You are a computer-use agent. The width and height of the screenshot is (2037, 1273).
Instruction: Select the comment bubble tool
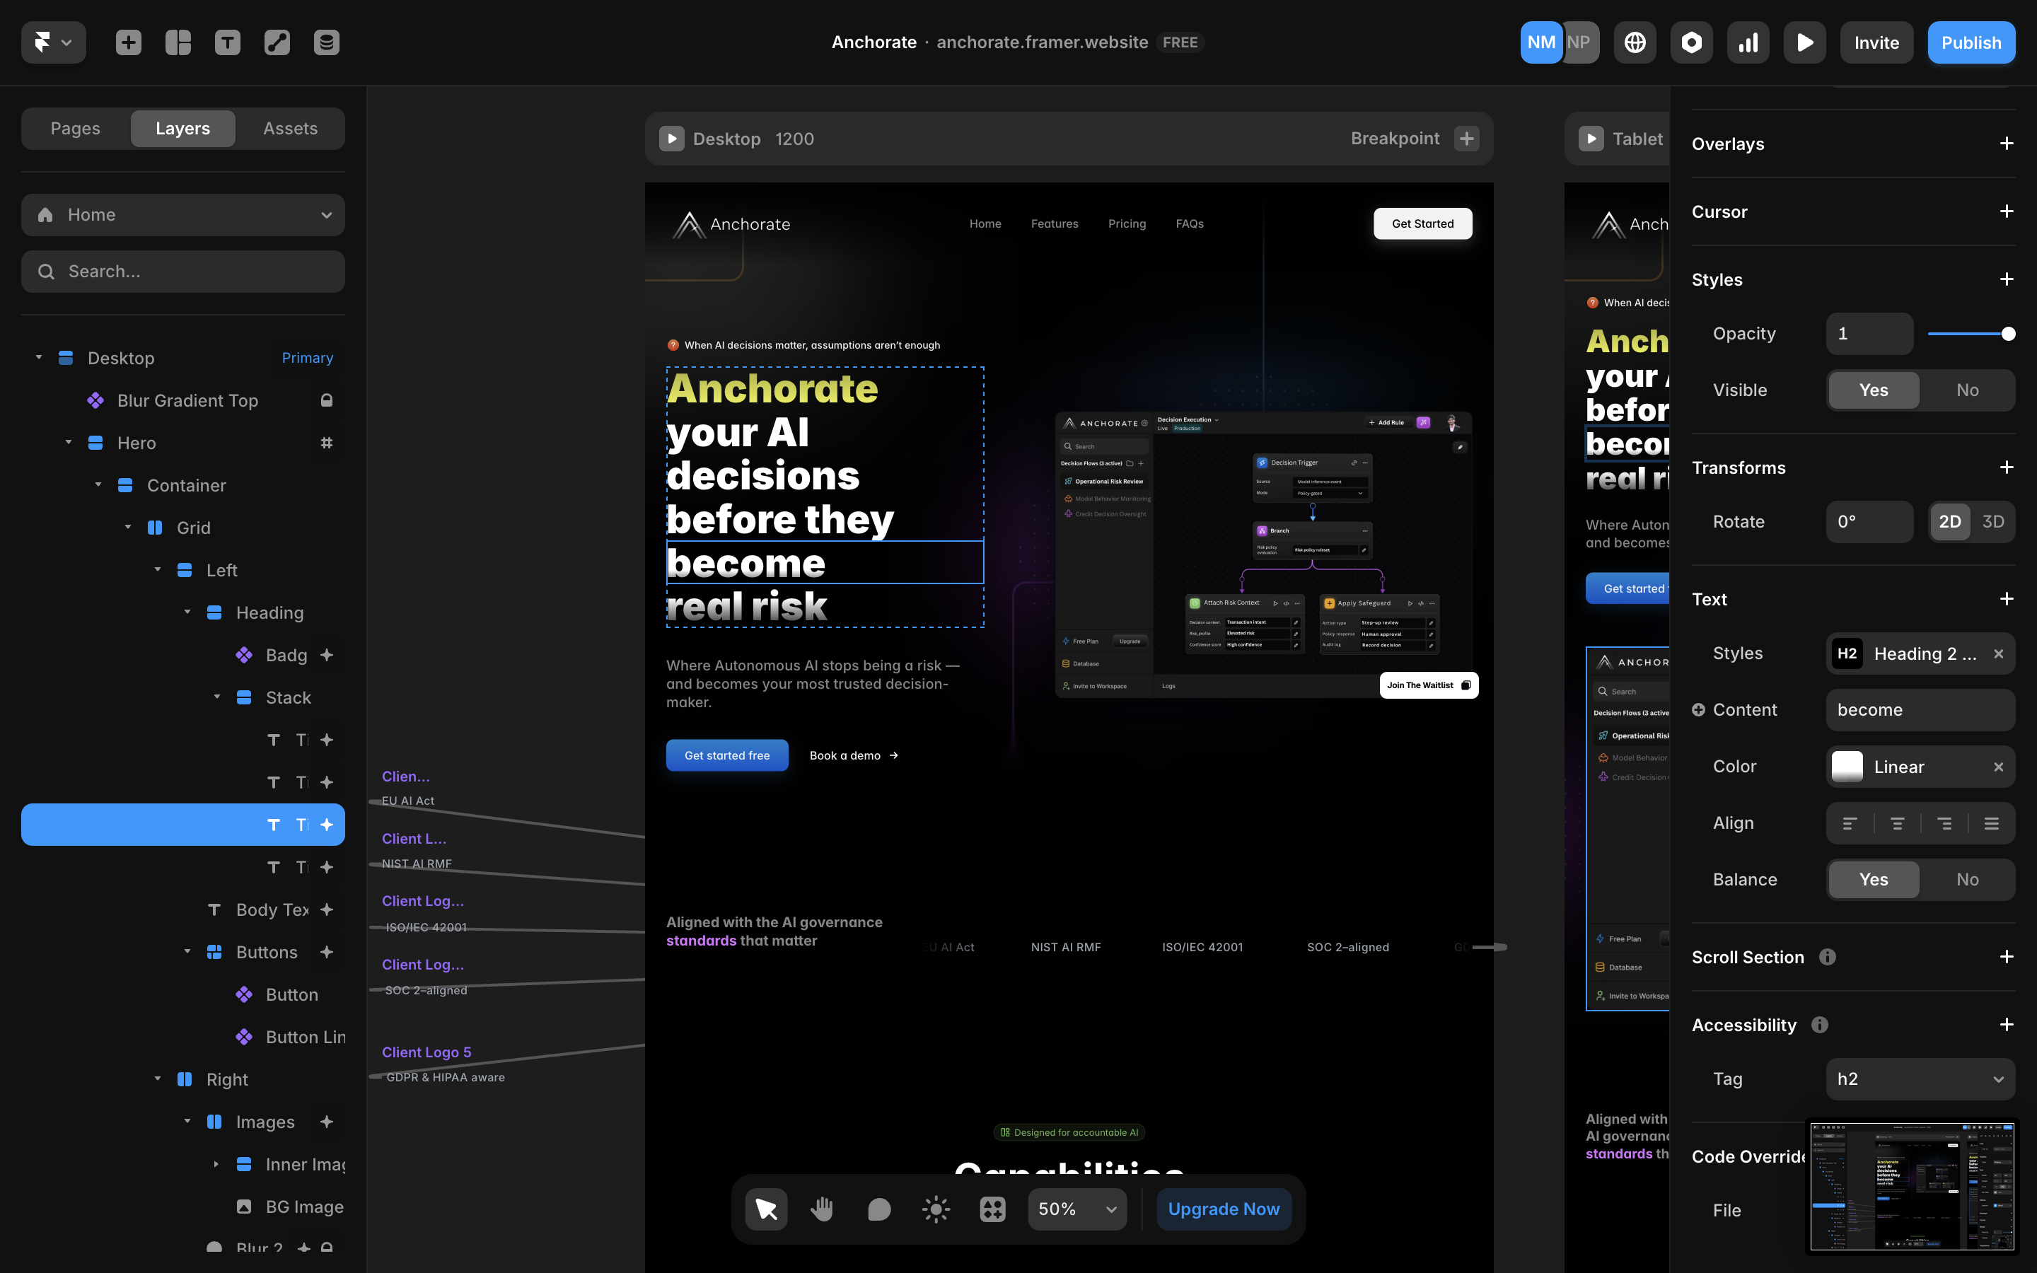878,1209
